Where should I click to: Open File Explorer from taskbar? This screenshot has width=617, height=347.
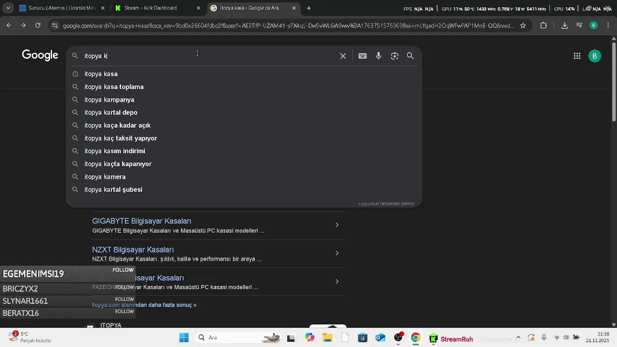327,338
